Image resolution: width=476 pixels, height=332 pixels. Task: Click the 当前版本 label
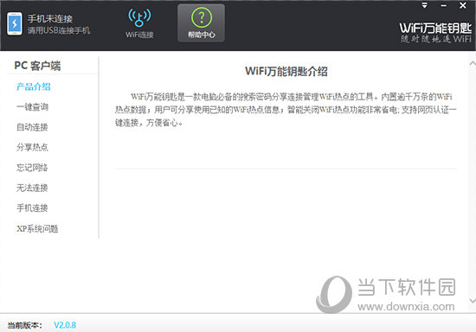pyautogui.click(x=25, y=325)
